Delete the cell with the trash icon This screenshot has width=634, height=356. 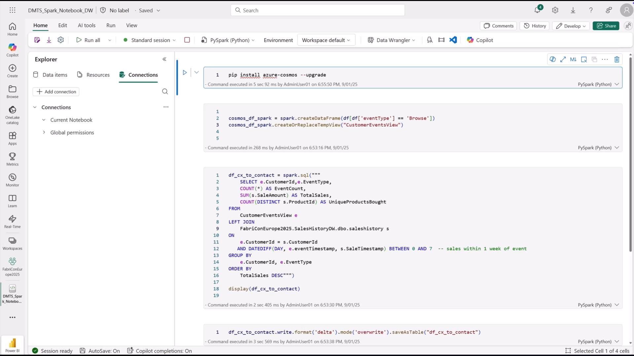tap(616, 59)
